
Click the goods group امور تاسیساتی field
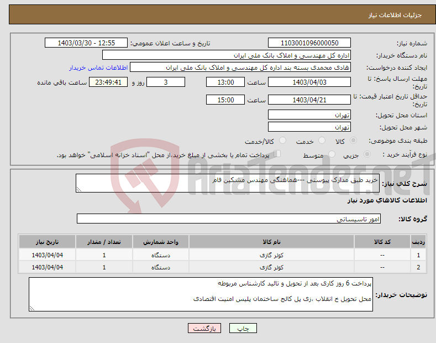tap(229, 219)
